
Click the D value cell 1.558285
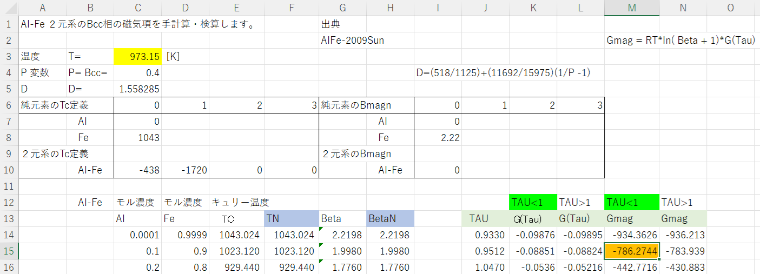[137, 89]
